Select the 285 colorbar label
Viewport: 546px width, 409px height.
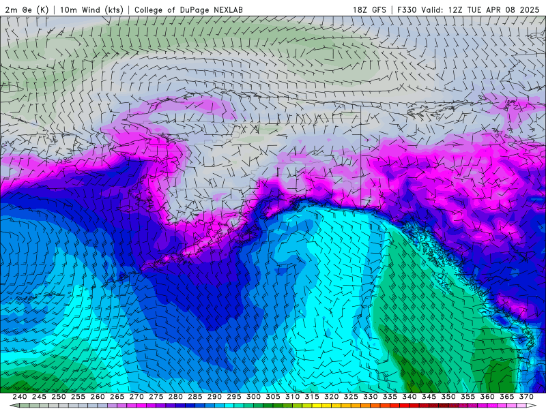(195, 397)
